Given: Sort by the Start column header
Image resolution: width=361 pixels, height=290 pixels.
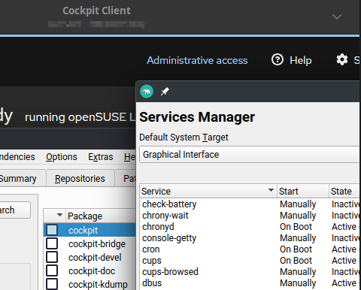Looking at the screenshot, I should (x=303, y=192).
